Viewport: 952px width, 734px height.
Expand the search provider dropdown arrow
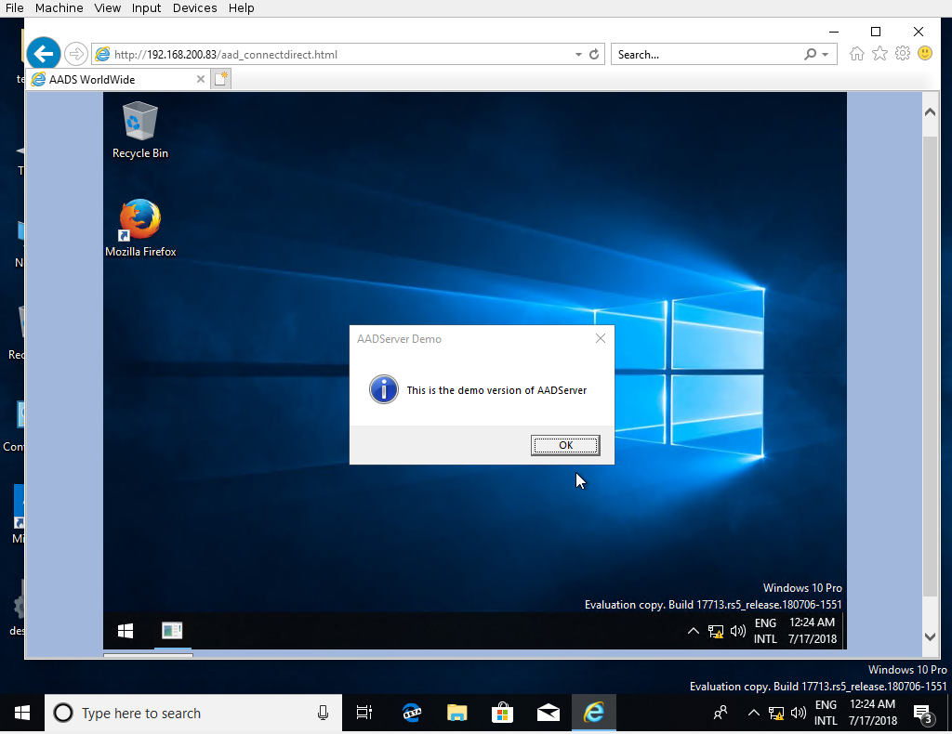coord(826,55)
